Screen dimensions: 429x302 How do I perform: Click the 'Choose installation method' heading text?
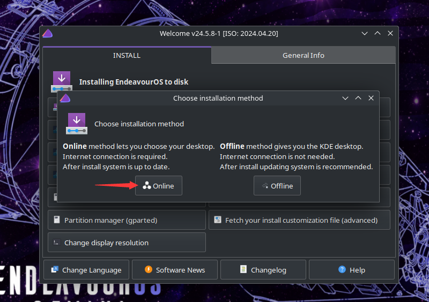pyautogui.click(x=139, y=124)
